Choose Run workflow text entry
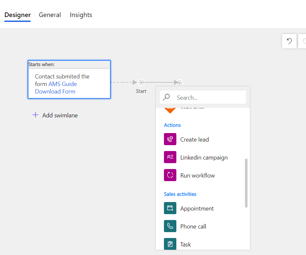This screenshot has width=306, height=255. point(198,176)
